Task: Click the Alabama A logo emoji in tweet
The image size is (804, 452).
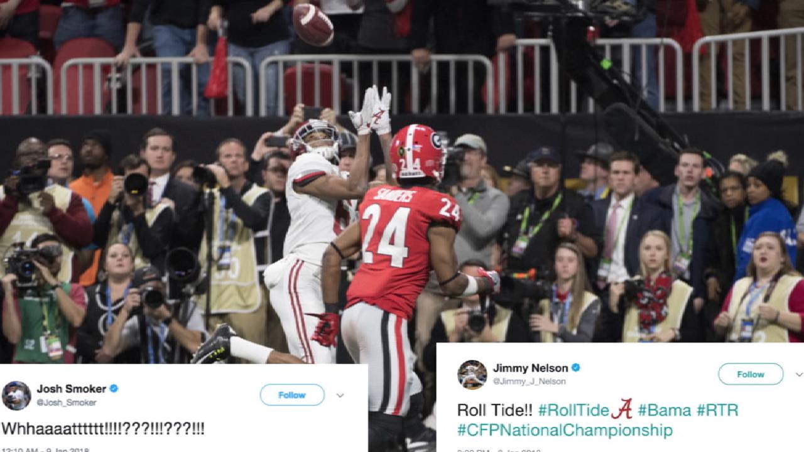Action: tap(622, 410)
